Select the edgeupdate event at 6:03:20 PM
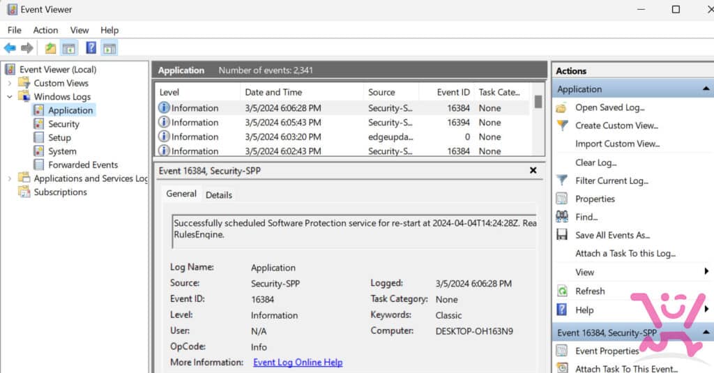The height and width of the screenshot is (373, 714). tap(342, 137)
